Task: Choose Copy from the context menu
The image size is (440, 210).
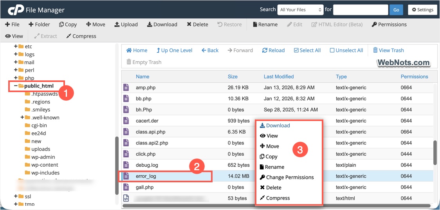Action: tap(269, 157)
